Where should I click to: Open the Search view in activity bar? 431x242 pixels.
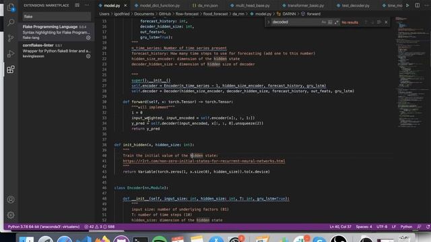click(x=11, y=22)
